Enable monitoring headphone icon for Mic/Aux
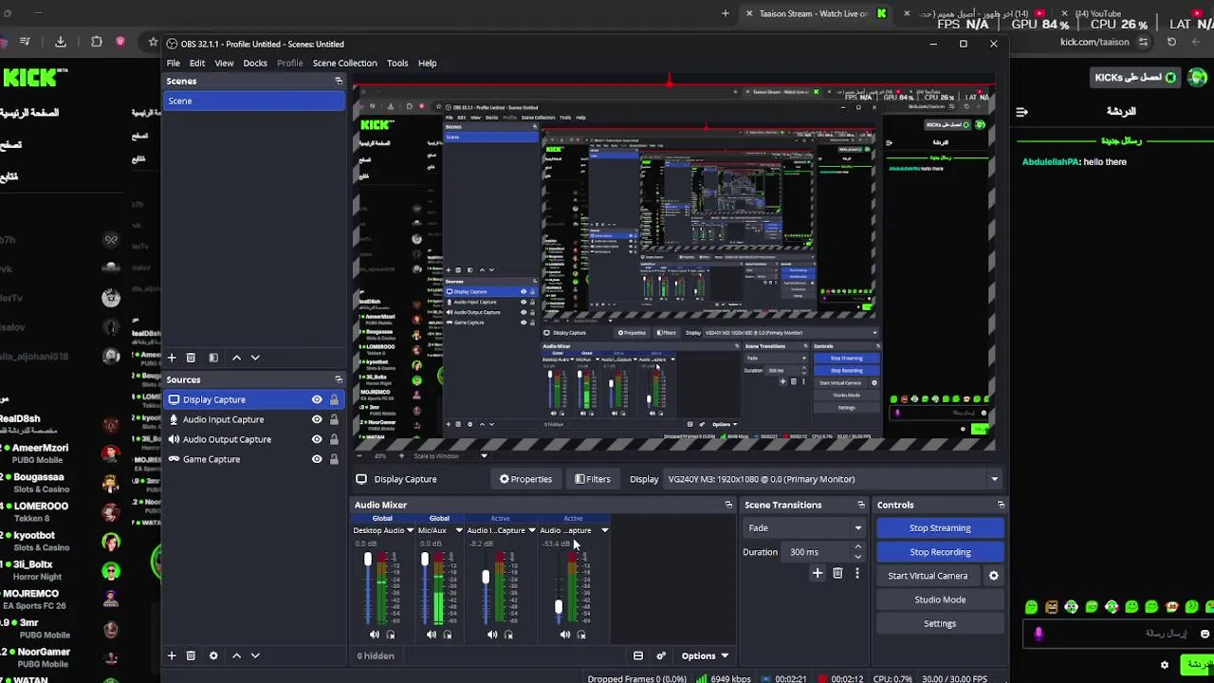 click(x=448, y=635)
